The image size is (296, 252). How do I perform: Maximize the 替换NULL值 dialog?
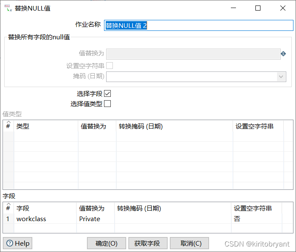[258, 8]
